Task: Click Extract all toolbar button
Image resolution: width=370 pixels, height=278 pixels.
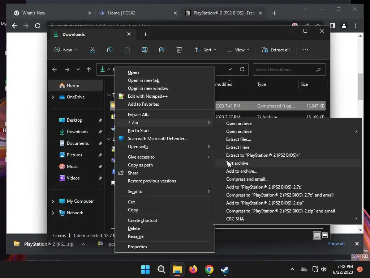Action: [x=276, y=50]
